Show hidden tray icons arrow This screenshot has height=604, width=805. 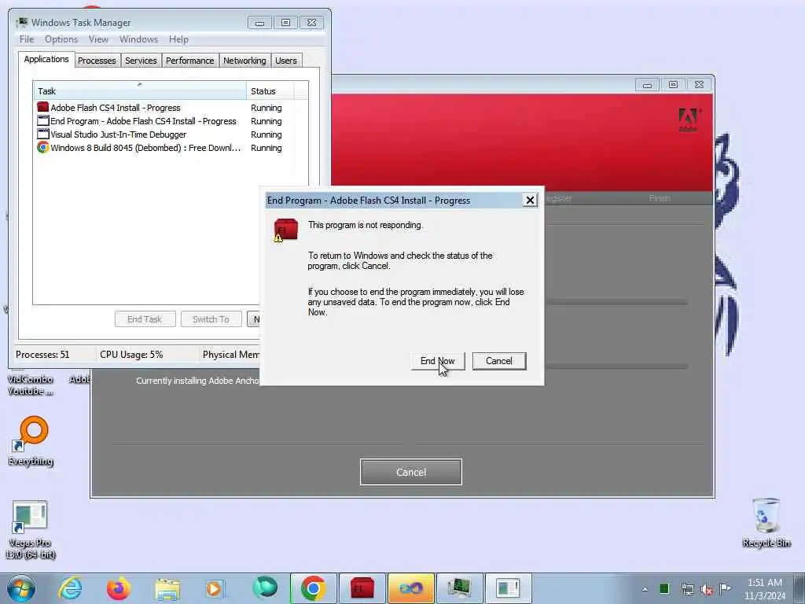[645, 589]
